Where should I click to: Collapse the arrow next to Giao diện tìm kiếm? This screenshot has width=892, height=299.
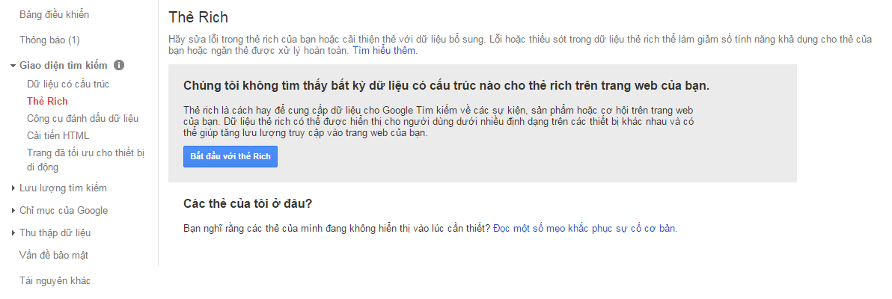13,66
